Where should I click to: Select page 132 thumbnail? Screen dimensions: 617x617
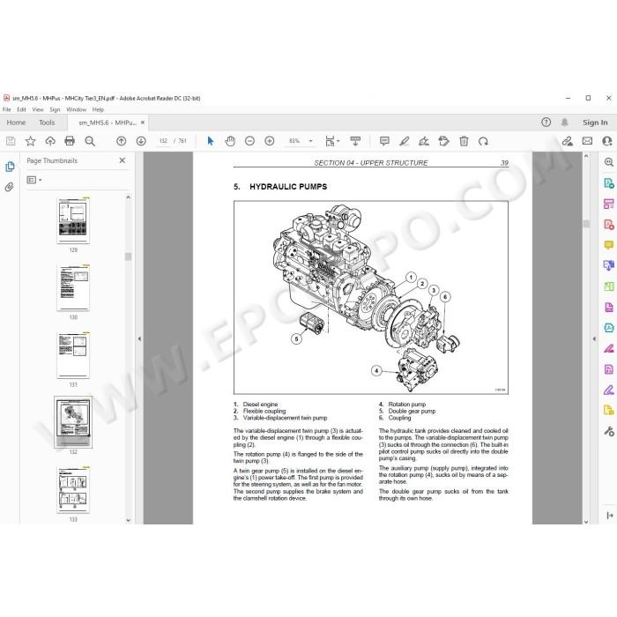pos(73,422)
